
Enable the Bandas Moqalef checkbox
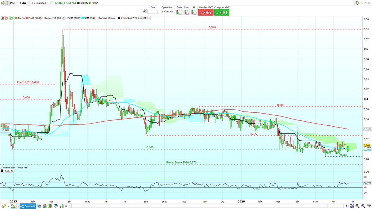click(x=97, y=18)
